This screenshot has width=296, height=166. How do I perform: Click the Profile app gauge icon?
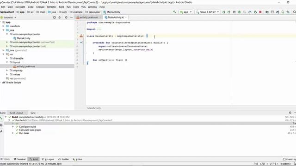coord(250,12)
